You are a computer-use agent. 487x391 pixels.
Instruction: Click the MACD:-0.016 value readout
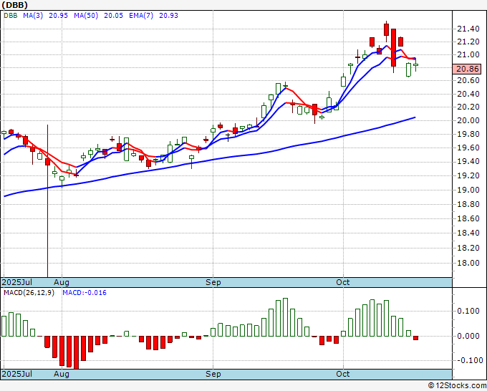pyautogui.click(x=85, y=293)
